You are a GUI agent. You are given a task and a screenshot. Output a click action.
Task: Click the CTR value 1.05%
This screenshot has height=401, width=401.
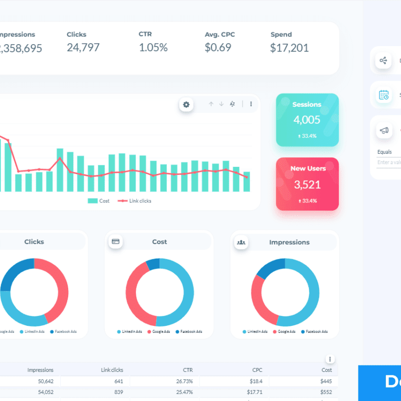point(153,48)
